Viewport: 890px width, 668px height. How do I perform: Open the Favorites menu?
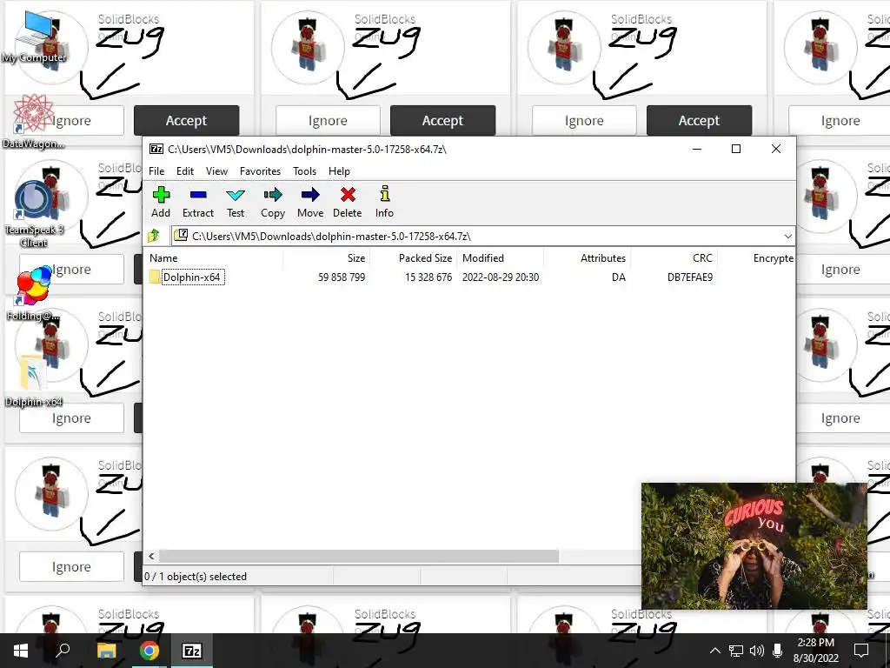pyautogui.click(x=260, y=171)
